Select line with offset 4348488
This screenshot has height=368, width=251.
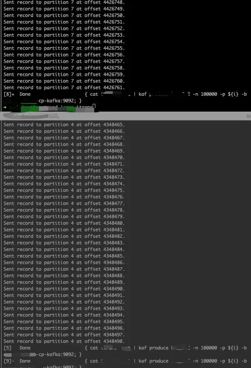[x=64, y=276]
